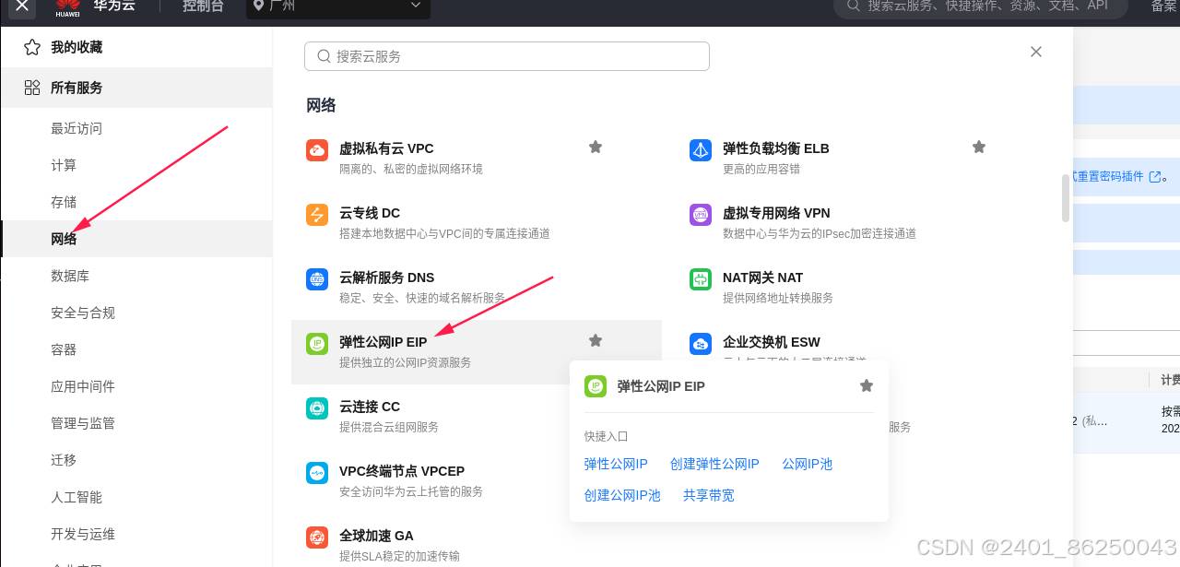Open 创建弹性公网IP quick link
Image resolution: width=1180 pixels, height=567 pixels.
coord(714,464)
